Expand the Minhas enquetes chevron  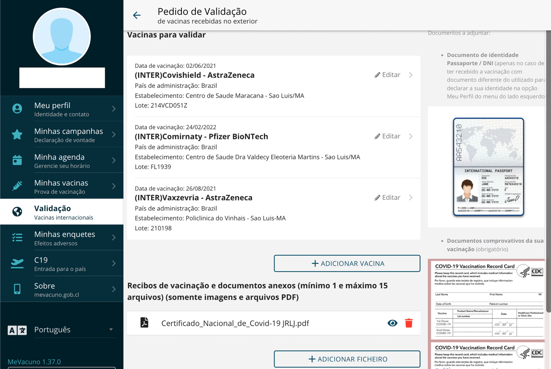coord(114,238)
